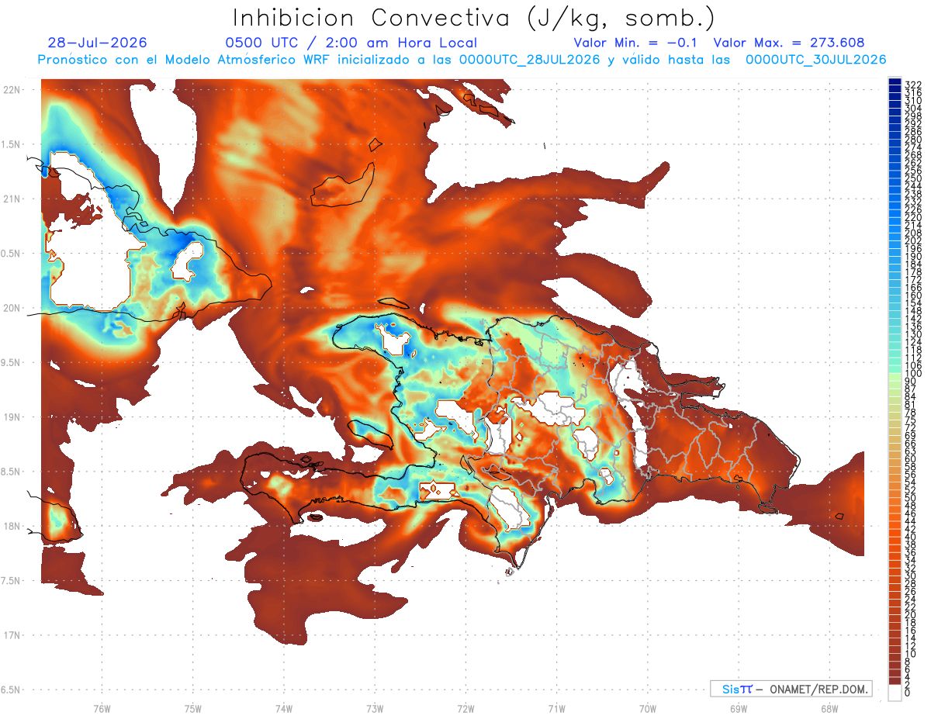Screen dimensions: 931x719
Task: Click the '18N' latitude label
Action: coord(12,526)
